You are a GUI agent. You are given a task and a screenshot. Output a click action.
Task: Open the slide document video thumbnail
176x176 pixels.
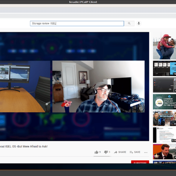(x=165, y=135)
